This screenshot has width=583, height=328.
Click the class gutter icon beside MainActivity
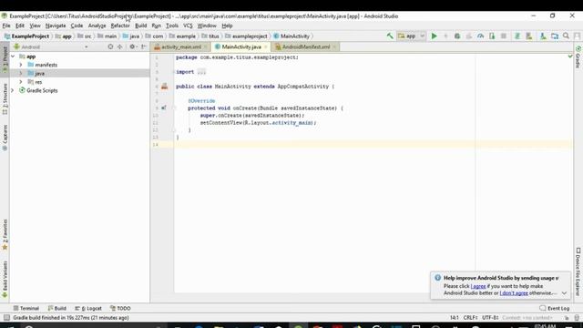coord(164,87)
